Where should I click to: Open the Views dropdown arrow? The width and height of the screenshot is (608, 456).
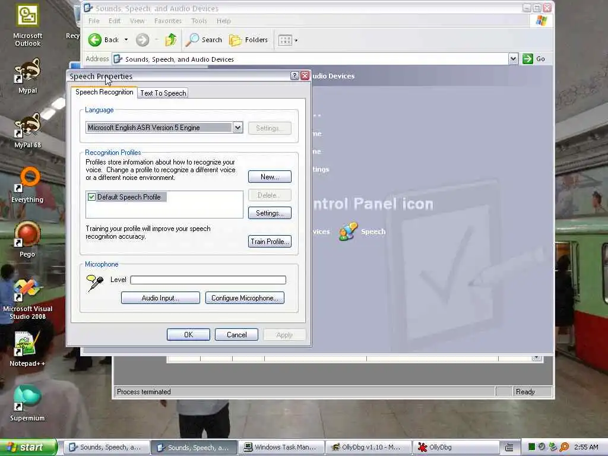pyautogui.click(x=296, y=40)
